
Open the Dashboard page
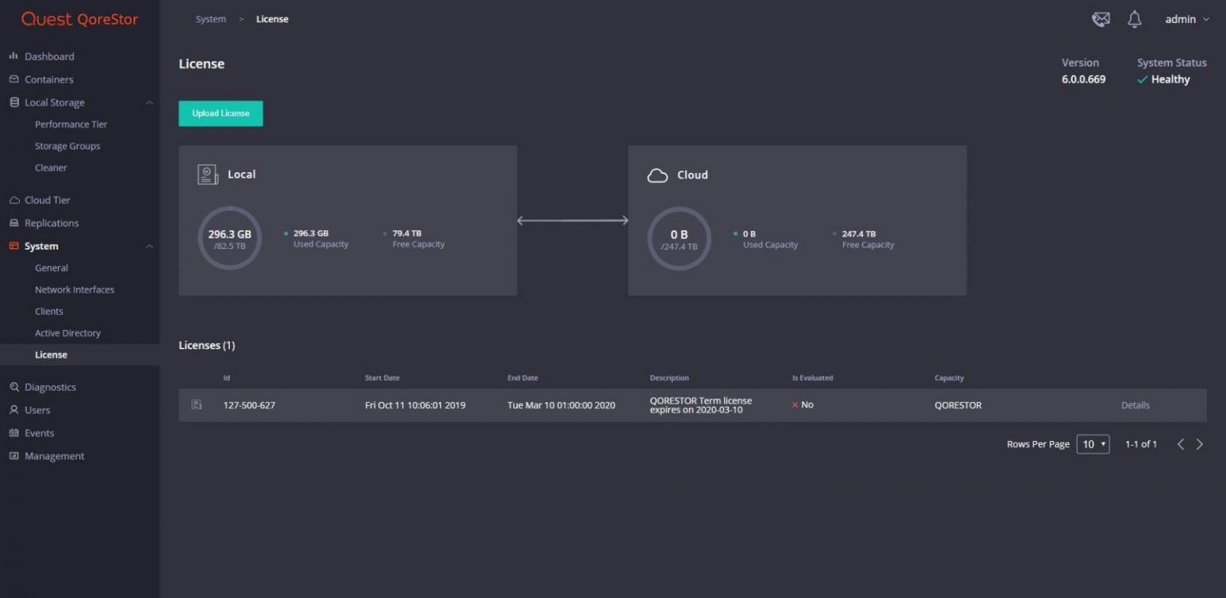[x=49, y=57]
